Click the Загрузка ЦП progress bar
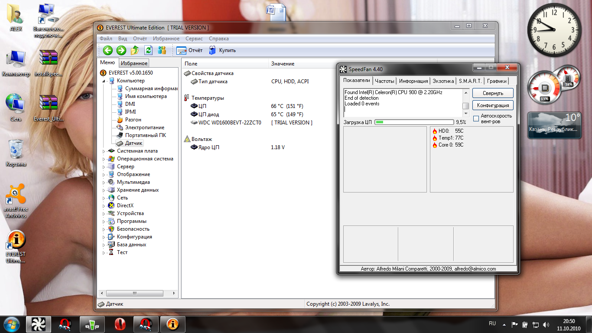 (x=414, y=122)
